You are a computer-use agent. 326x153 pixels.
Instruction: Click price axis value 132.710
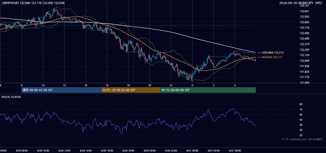pyautogui.click(x=304, y=28)
